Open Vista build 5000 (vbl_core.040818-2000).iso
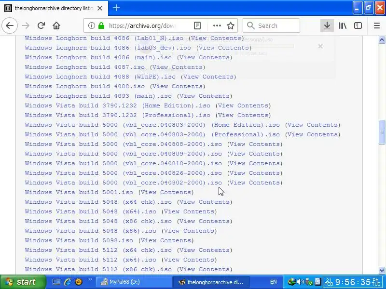This screenshot has height=289, width=386. pos(124,163)
